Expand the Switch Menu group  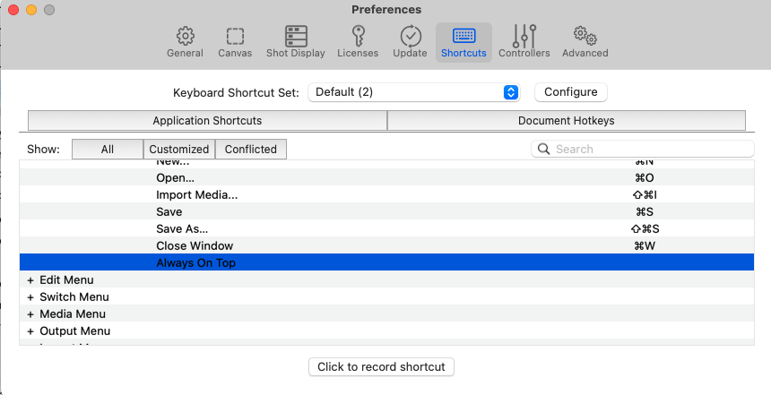click(x=30, y=297)
